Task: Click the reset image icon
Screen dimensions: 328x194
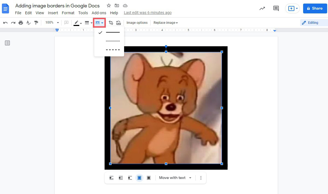Action: (119, 23)
